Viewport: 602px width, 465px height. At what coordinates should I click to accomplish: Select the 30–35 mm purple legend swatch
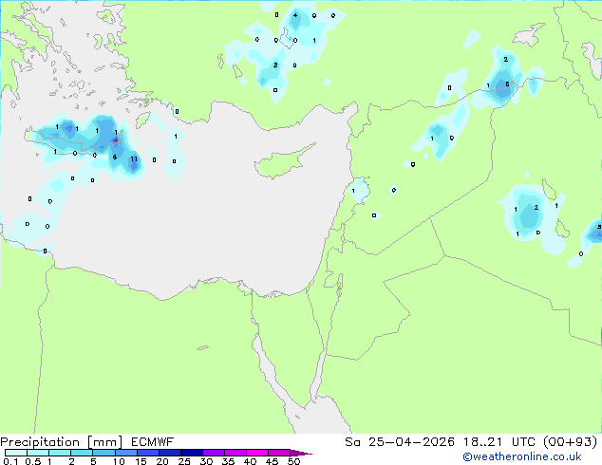pyautogui.click(x=213, y=453)
